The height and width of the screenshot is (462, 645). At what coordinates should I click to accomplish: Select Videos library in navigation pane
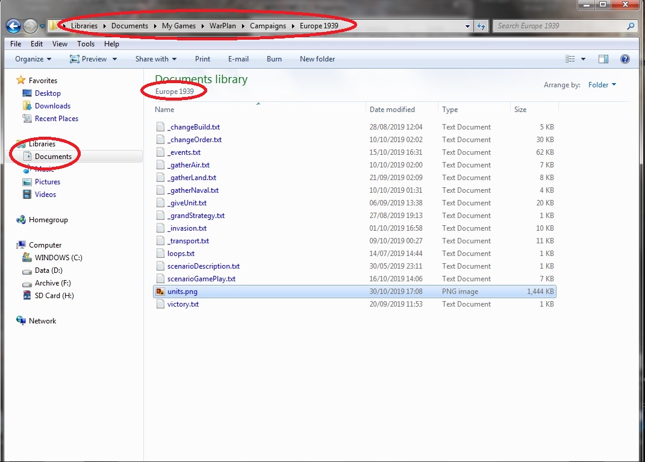click(45, 195)
